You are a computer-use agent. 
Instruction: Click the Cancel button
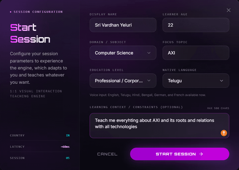[x=107, y=154]
